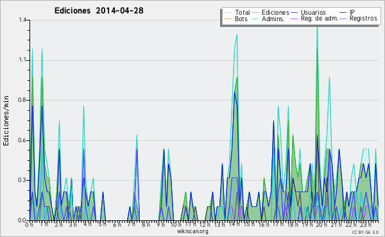Click the magenta Reg. de adm. legend swatch
385x237 pixels.
[294, 19]
